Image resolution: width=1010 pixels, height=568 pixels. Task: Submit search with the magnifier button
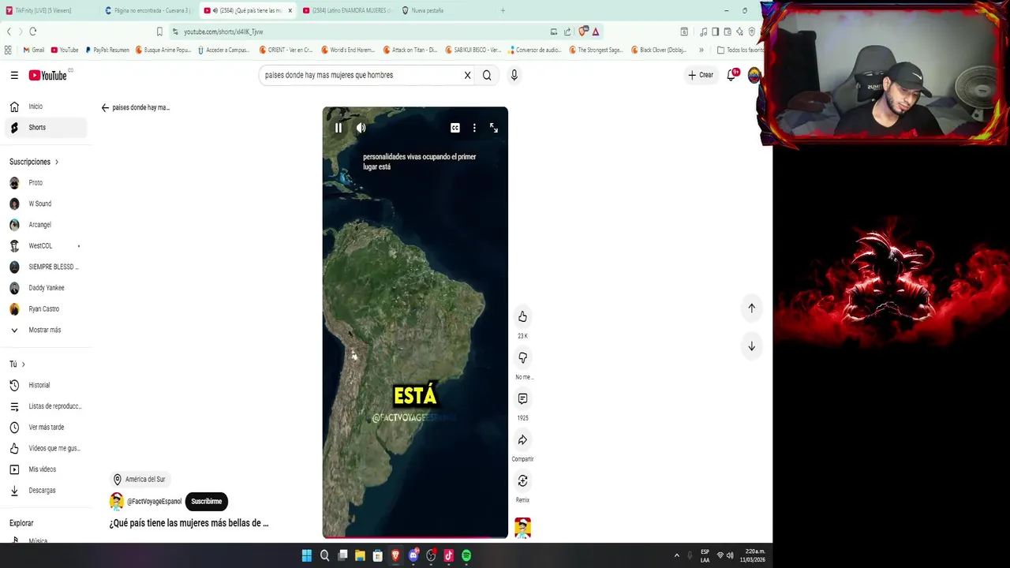pos(487,75)
